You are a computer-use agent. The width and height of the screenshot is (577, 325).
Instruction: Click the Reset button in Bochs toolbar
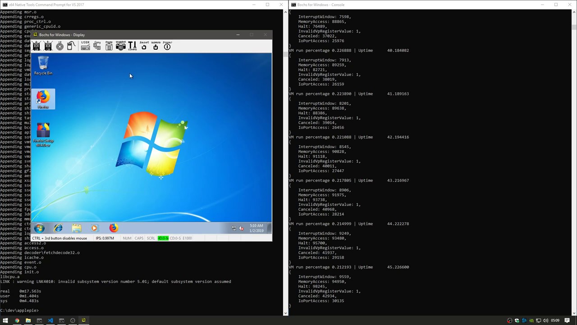tap(144, 46)
